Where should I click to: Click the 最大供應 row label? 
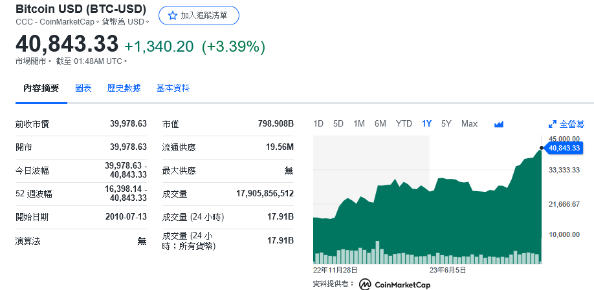179,171
